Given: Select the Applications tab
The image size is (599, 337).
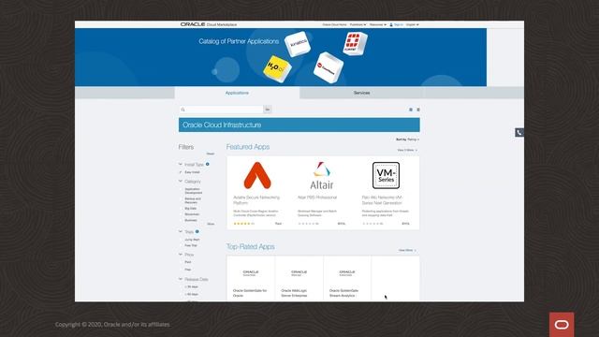Looking at the screenshot, I should pyautogui.click(x=237, y=93).
